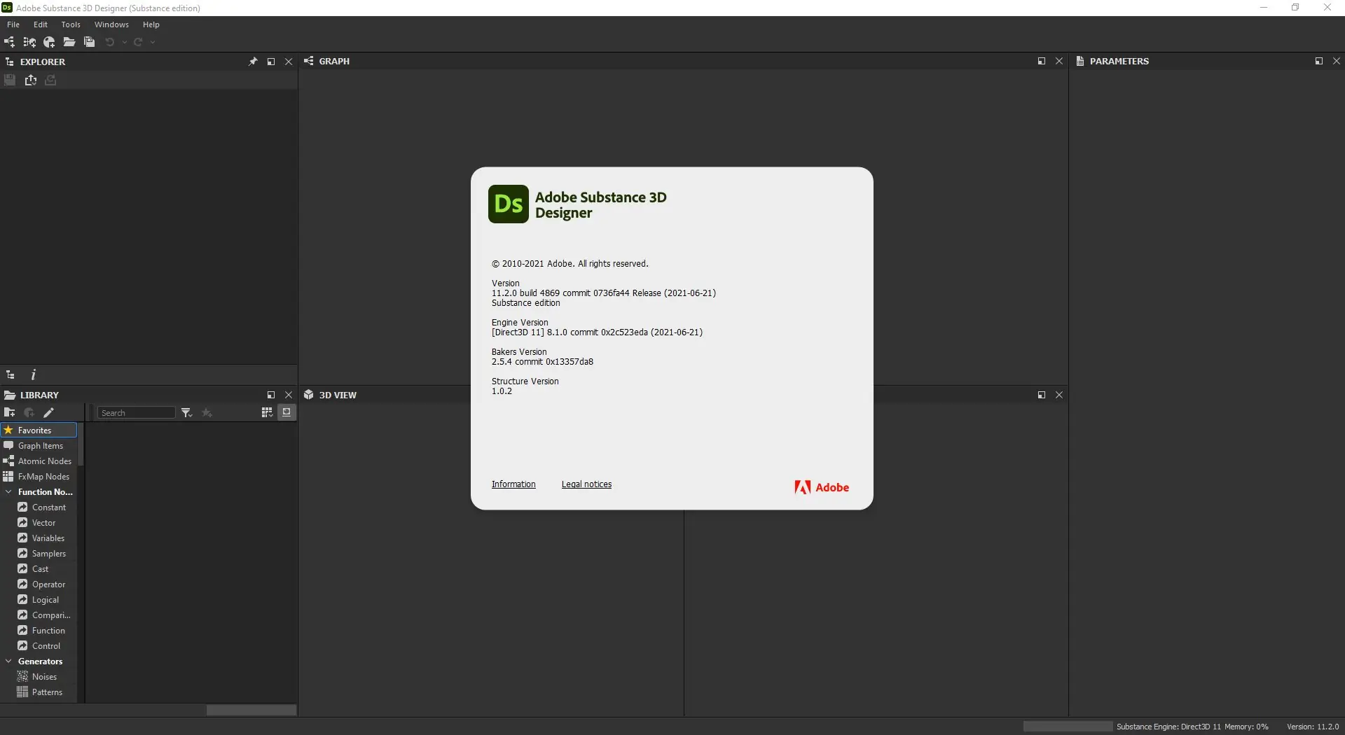
Task: Click the Library category list vertical scrollbar
Action: [x=81, y=444]
